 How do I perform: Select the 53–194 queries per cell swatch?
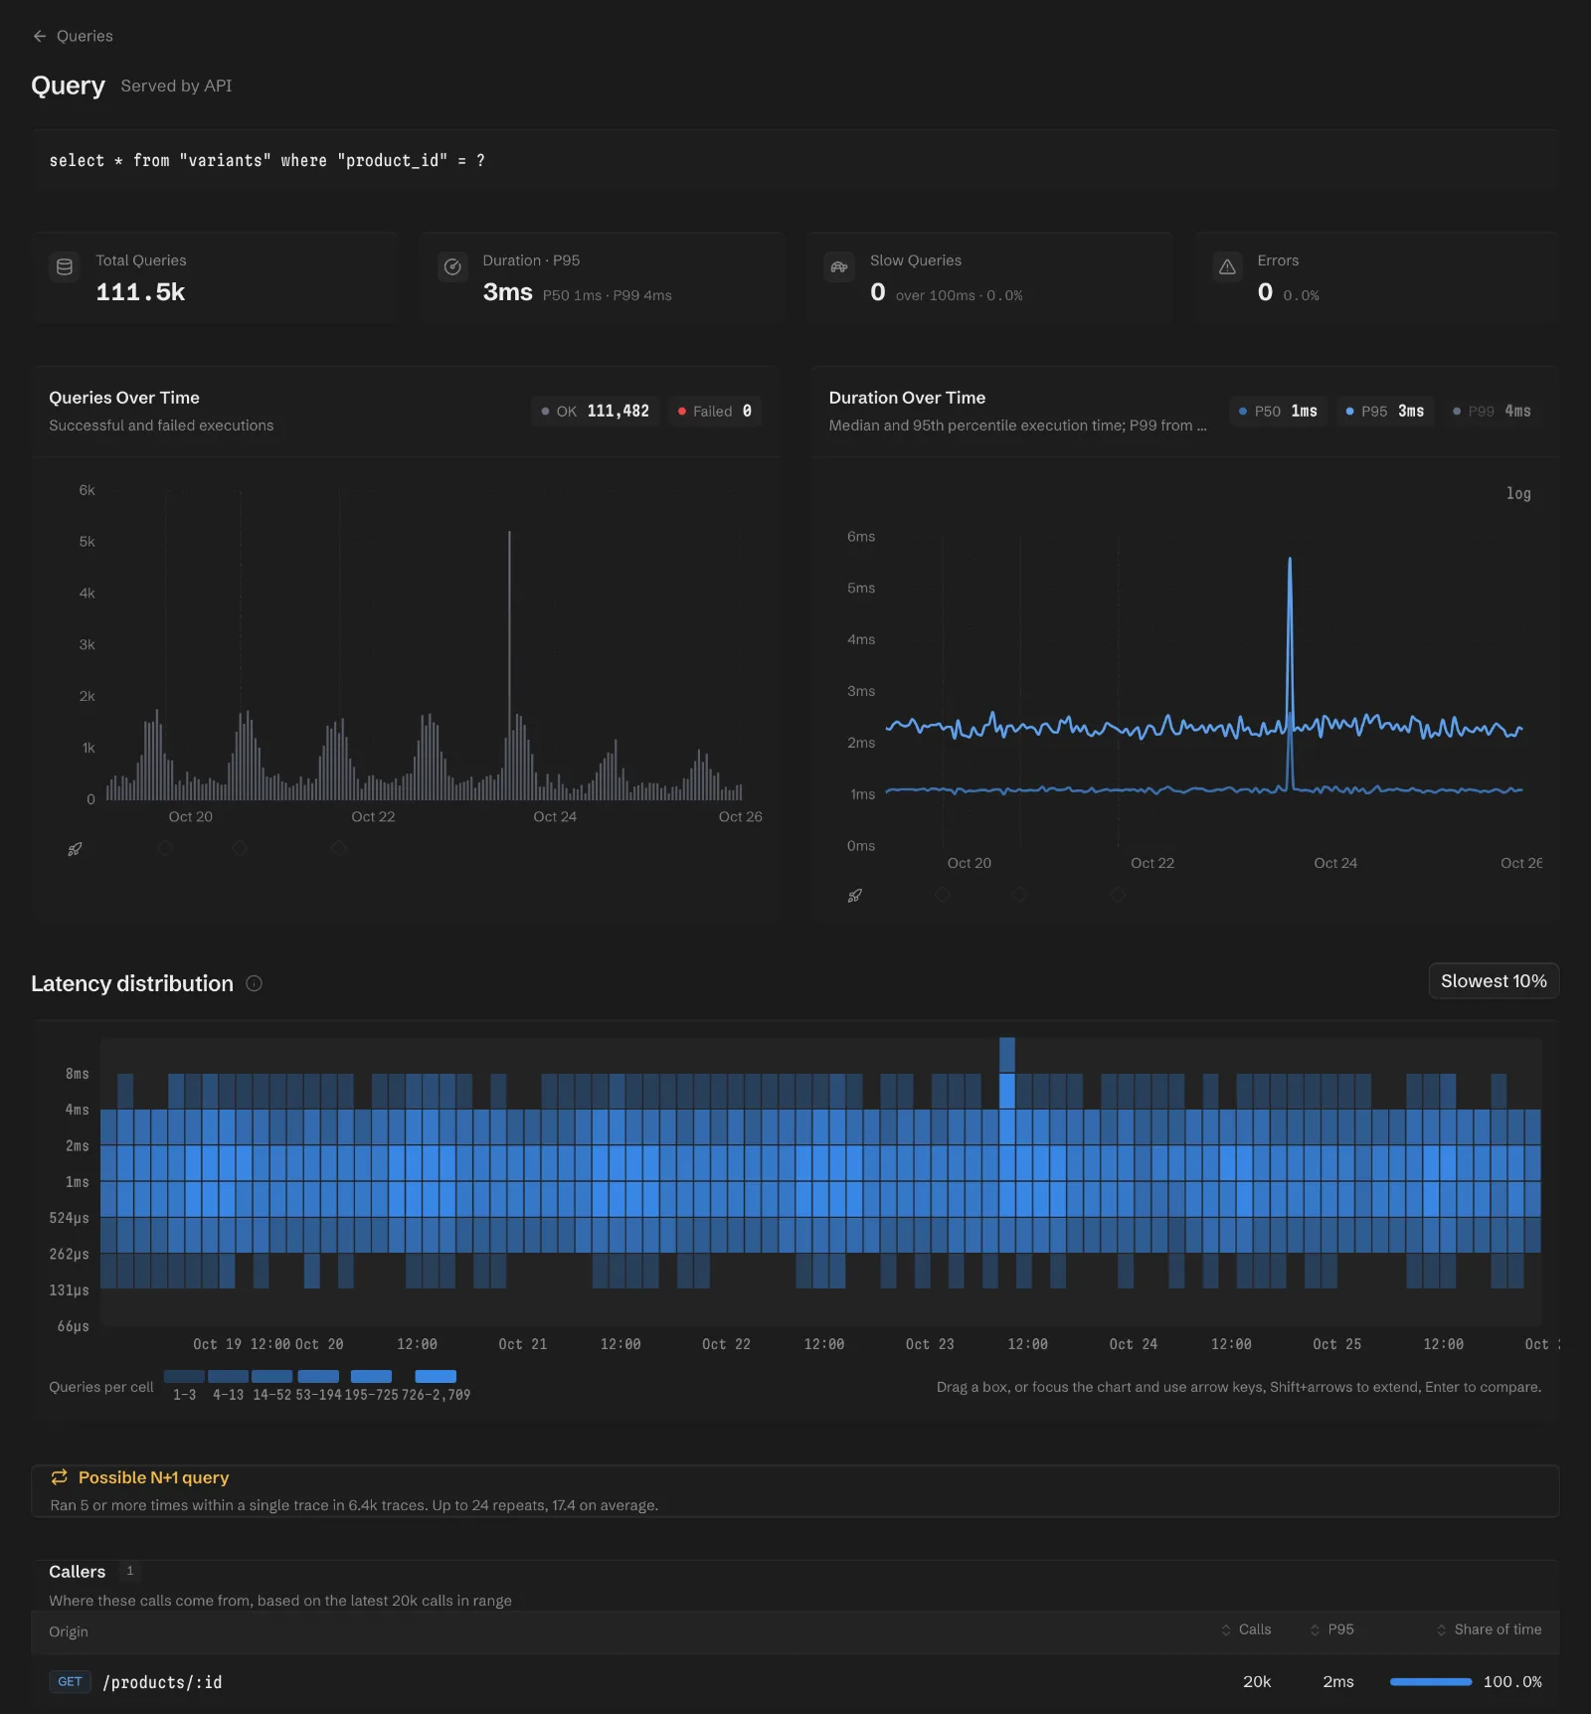tap(318, 1377)
